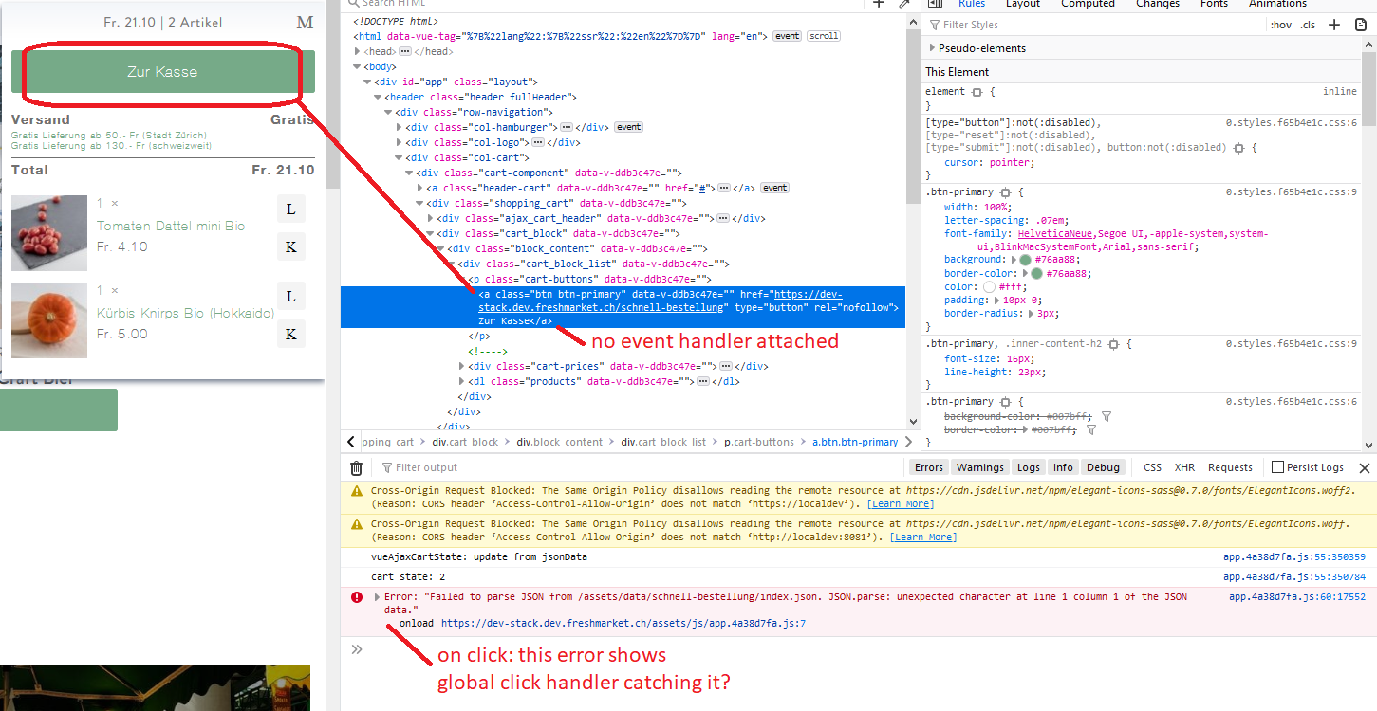Toggle the Warnings console filter

click(x=979, y=466)
